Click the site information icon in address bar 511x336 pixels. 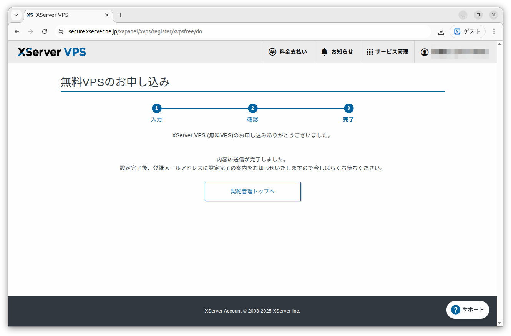pyautogui.click(x=61, y=31)
